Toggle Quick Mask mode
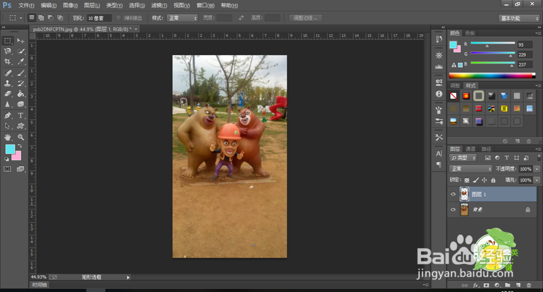The image size is (543, 292). pyautogui.click(x=7, y=169)
